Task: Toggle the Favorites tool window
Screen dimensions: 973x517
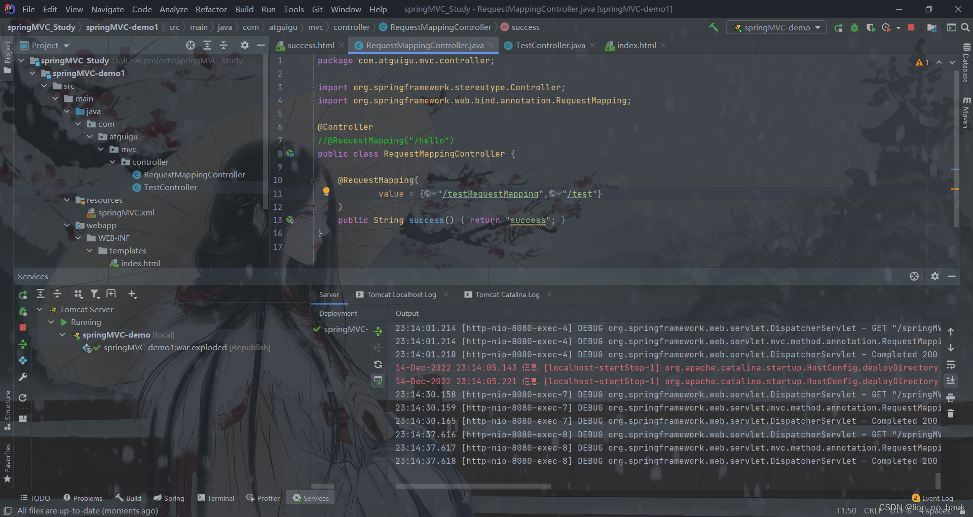Action: click(8, 463)
